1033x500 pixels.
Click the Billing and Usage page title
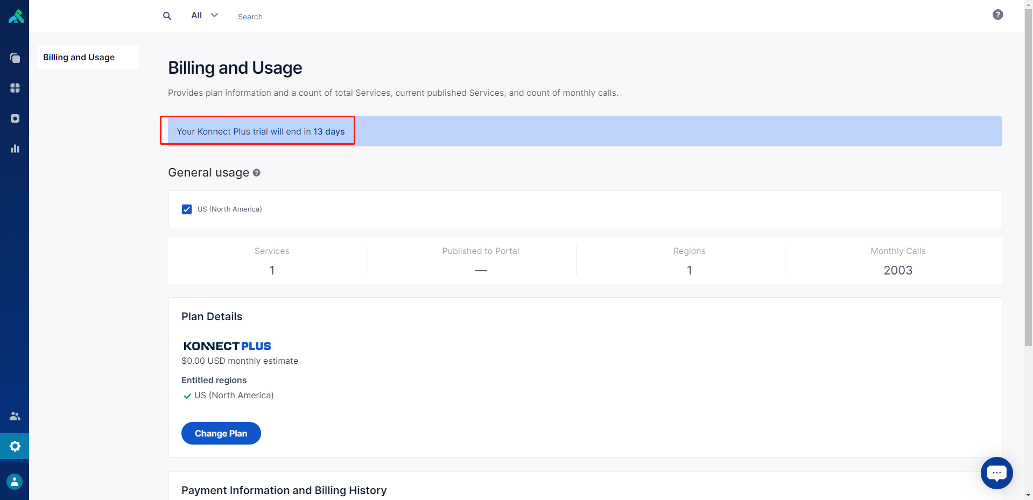tap(235, 68)
